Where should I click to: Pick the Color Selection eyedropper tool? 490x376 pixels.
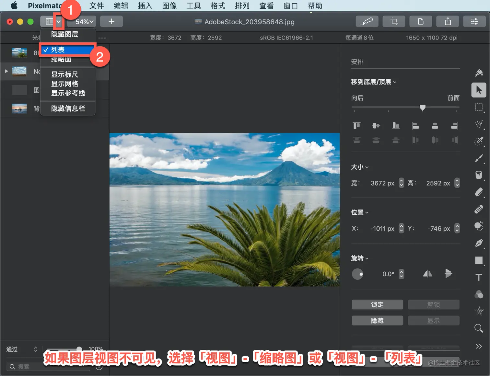coord(479,141)
